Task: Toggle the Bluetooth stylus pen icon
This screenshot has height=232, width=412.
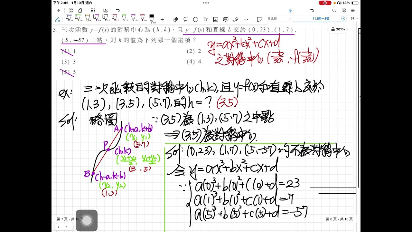Action: [x=57, y=19]
